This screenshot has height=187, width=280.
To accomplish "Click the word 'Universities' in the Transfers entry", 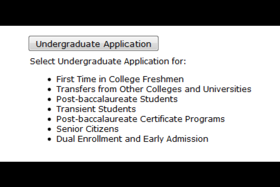I will coord(227,89).
